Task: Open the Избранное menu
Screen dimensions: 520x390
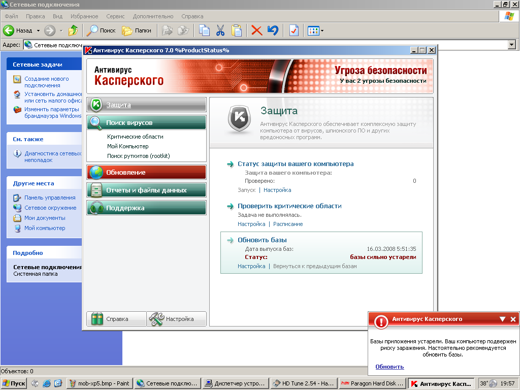Action: click(x=84, y=16)
